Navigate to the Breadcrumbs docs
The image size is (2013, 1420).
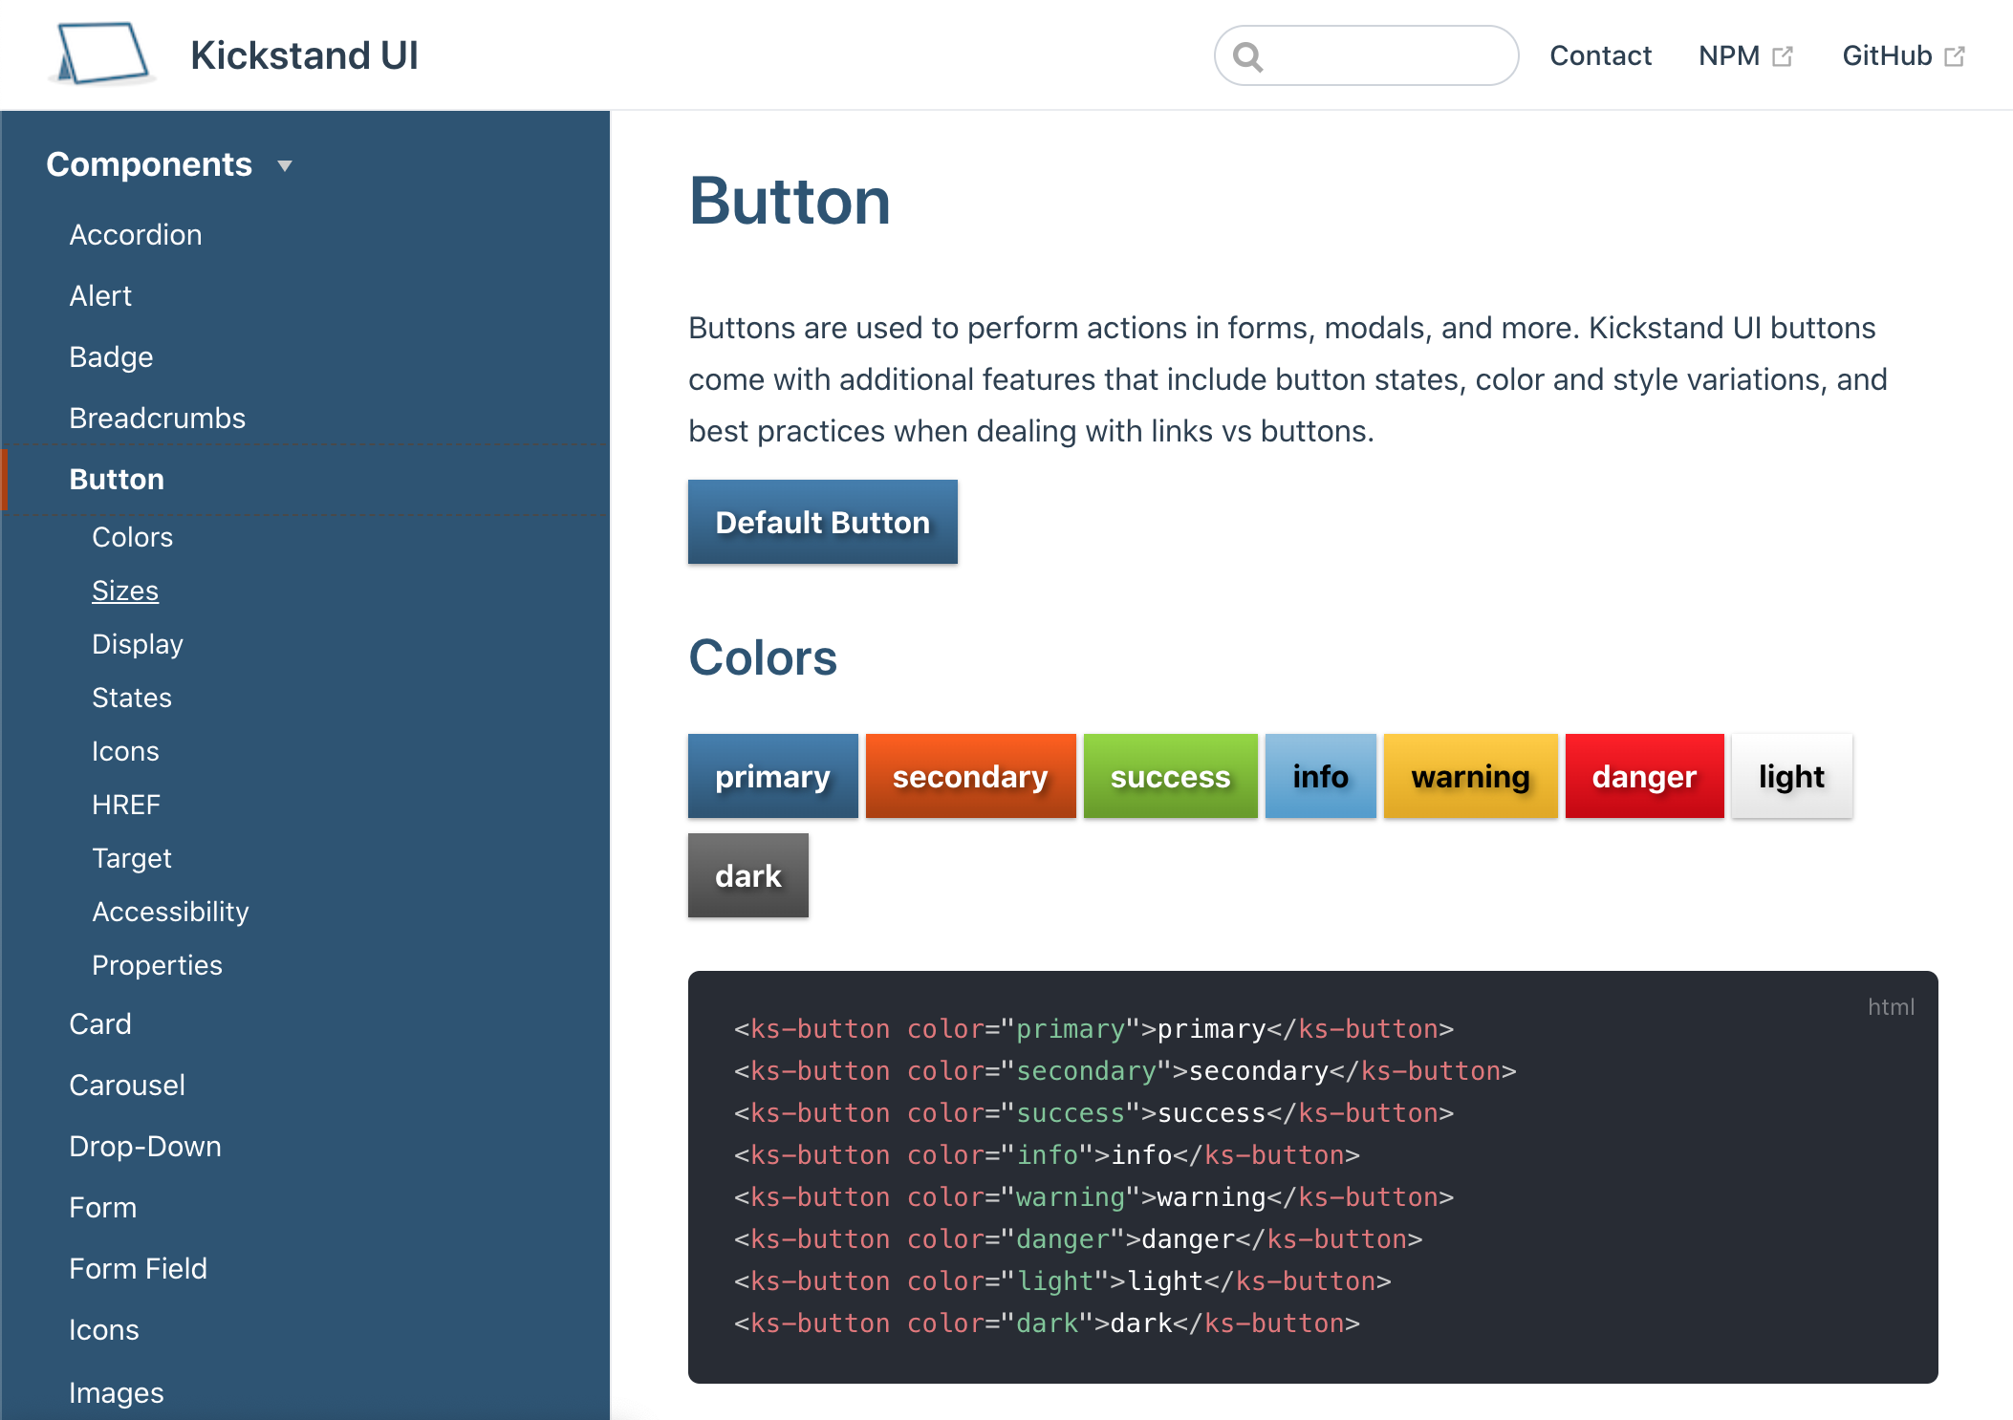158,418
